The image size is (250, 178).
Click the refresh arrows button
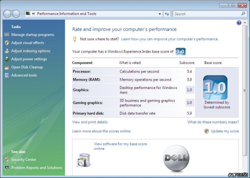point(167,14)
